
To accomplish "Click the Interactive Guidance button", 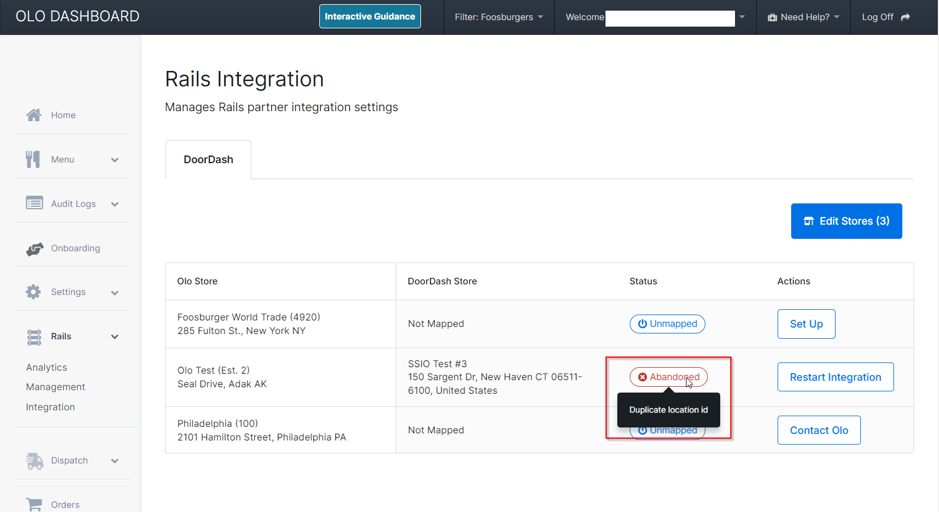I will click(x=370, y=17).
